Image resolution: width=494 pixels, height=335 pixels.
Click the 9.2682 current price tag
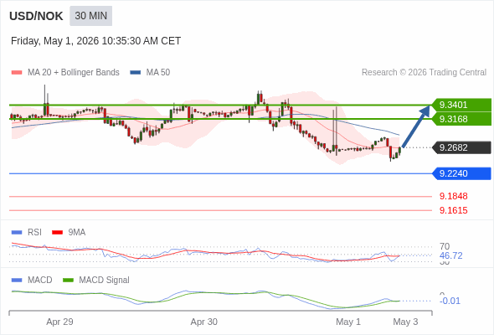pos(461,147)
